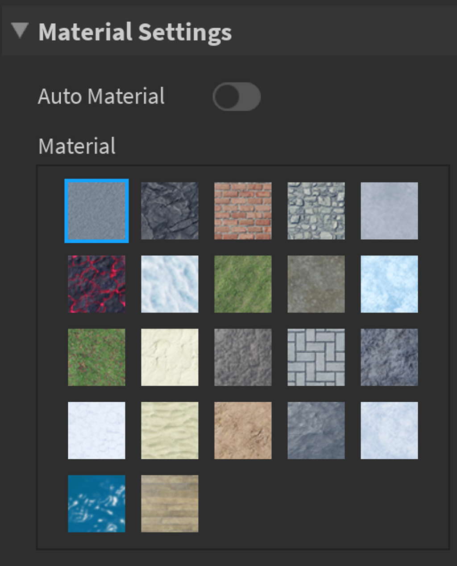Collapse the Material Settings section arrow
Screen dimensions: 457x566
[x=20, y=31]
